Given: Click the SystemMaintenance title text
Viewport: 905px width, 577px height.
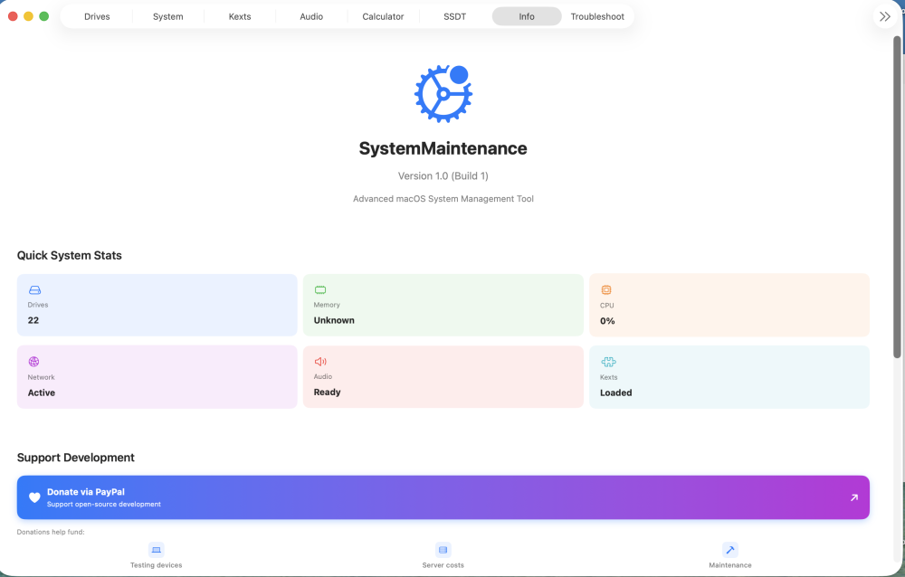Looking at the screenshot, I should click(443, 148).
